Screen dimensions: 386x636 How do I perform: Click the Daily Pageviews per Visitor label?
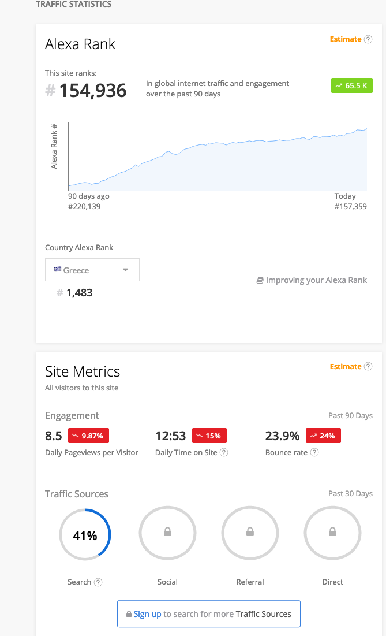click(x=92, y=453)
